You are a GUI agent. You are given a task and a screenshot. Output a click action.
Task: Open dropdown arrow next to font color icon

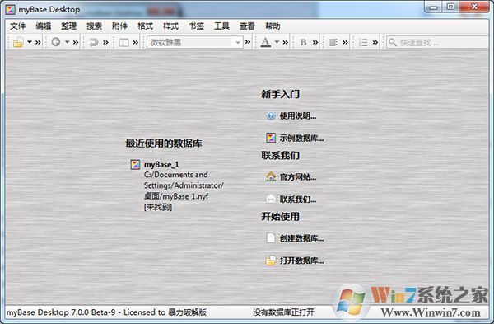click(x=277, y=42)
